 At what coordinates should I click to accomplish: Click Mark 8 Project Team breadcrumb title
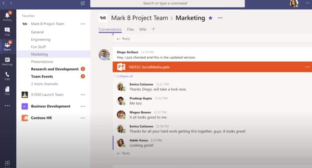point(140,18)
